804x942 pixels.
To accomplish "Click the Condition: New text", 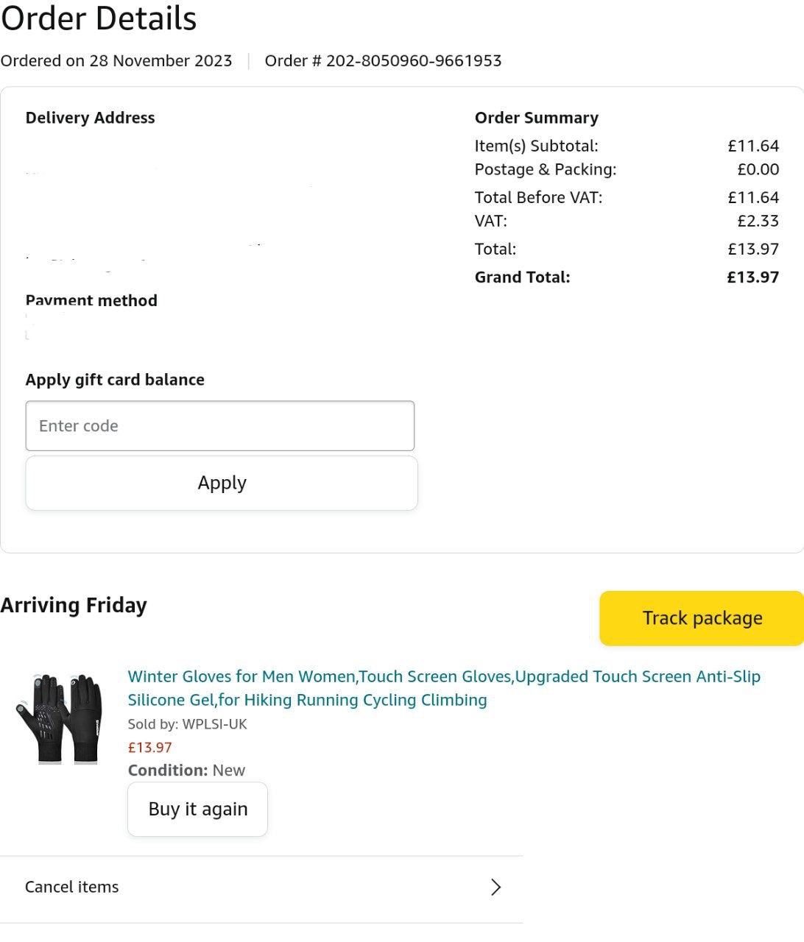I will pos(186,771).
